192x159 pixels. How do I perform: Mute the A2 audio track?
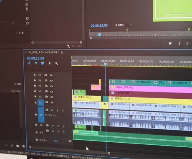[53, 126]
